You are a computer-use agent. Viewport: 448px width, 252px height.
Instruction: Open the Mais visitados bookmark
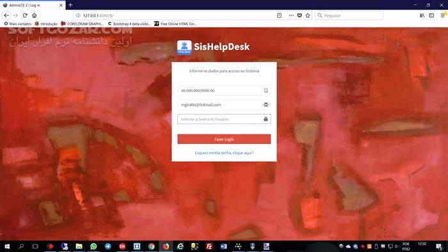pos(18,24)
